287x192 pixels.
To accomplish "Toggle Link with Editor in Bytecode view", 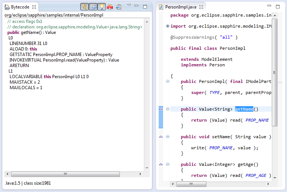I will (x=84, y=7).
